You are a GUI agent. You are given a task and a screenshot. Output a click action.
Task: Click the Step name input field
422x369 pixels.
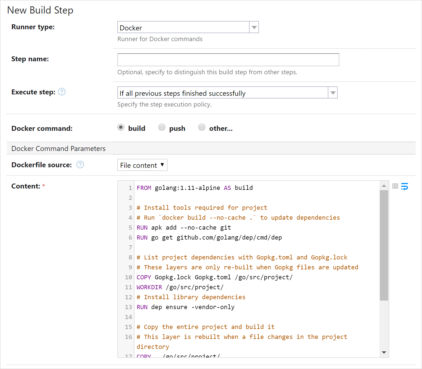click(x=228, y=60)
